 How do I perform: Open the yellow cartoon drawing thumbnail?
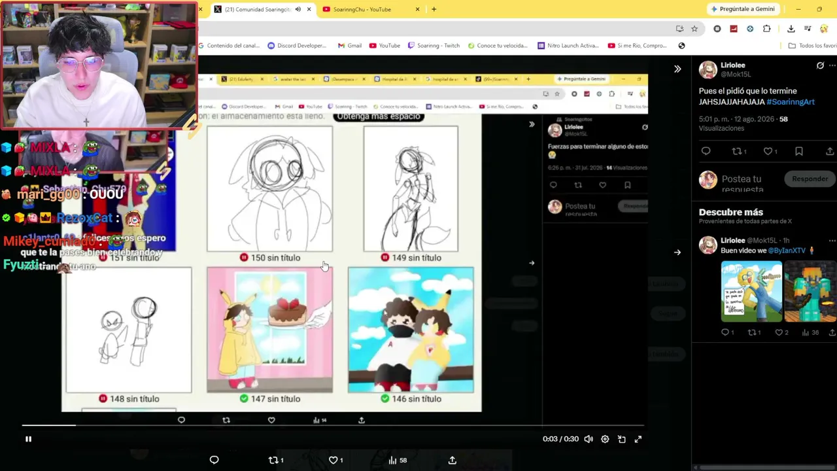751,291
